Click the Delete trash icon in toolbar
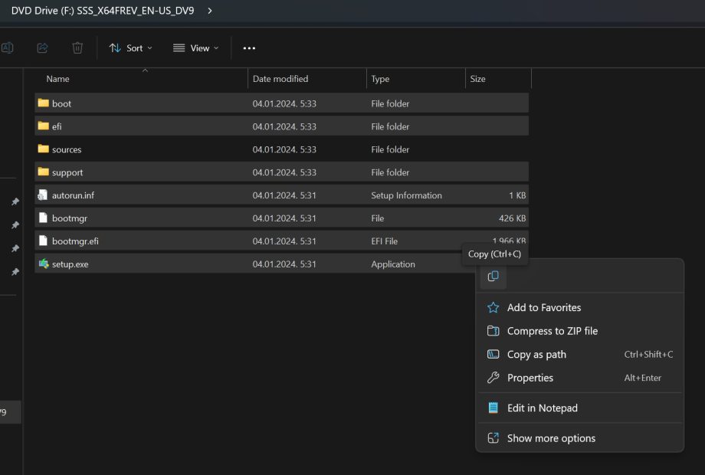The width and height of the screenshot is (705, 475). [x=77, y=48]
